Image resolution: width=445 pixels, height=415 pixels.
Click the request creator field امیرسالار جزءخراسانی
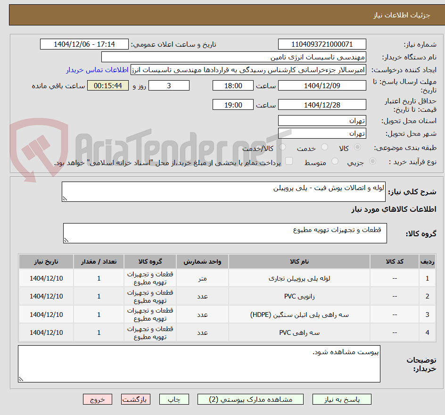point(248,70)
